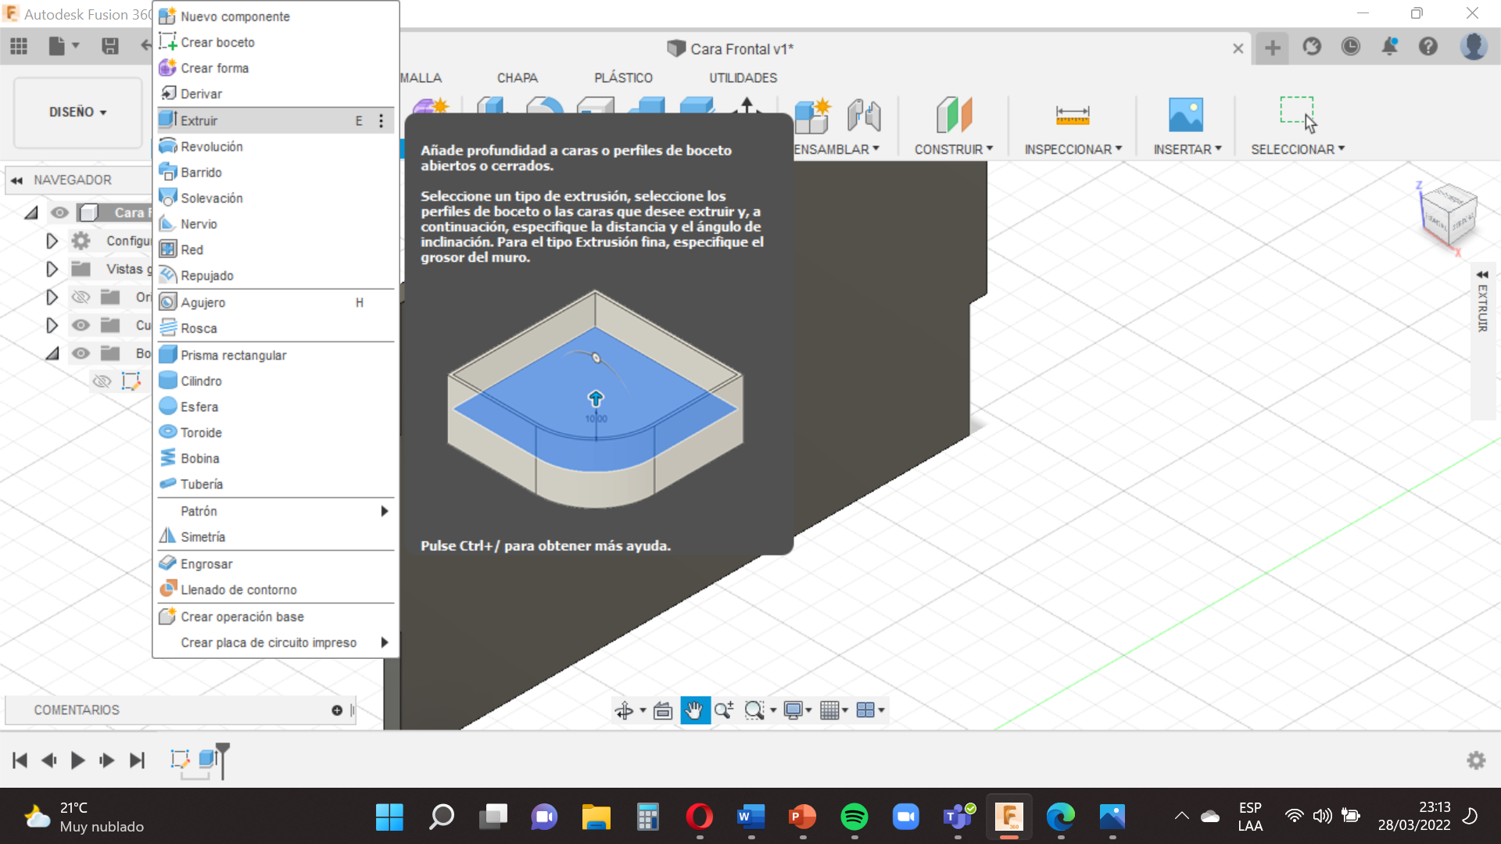Open the DISEÑO workspace dropdown
The height and width of the screenshot is (844, 1501).
[78, 113]
